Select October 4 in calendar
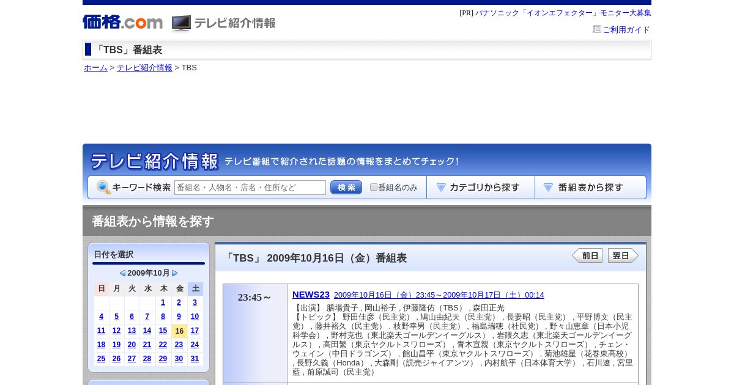734x385 pixels. (102, 317)
